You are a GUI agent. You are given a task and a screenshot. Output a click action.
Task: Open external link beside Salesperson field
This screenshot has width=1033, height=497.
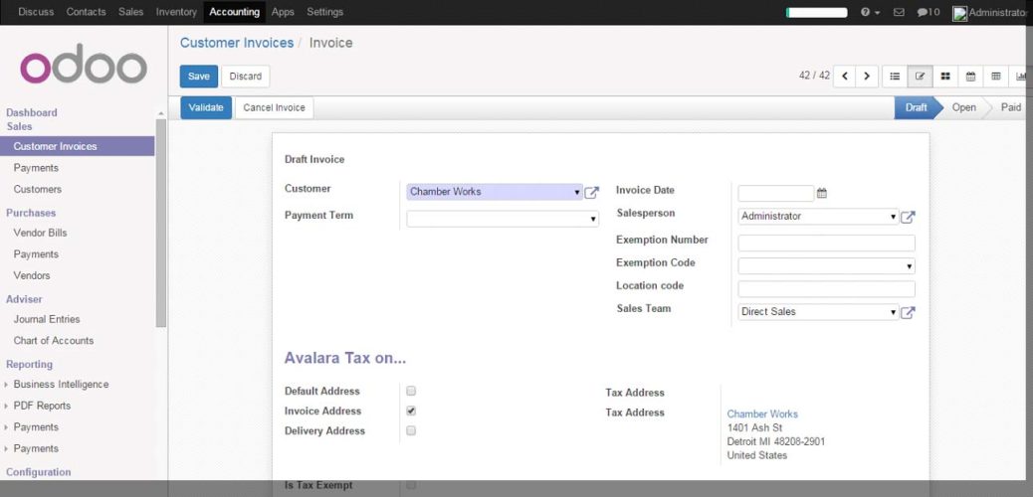tap(908, 218)
